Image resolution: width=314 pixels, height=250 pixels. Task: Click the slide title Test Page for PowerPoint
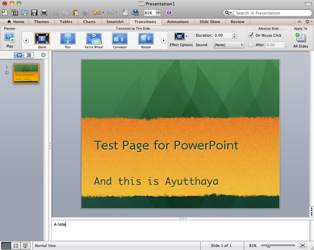(166, 145)
